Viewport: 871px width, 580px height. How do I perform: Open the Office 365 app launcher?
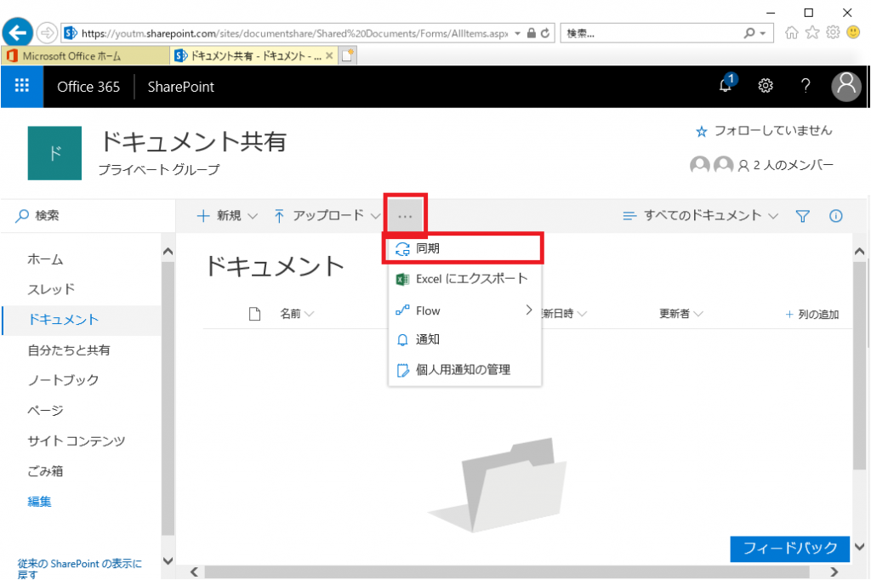coord(21,86)
